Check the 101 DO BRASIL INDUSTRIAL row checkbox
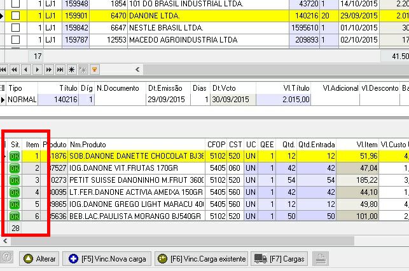The height and width of the screenshot is (271, 409). click(16, 4)
